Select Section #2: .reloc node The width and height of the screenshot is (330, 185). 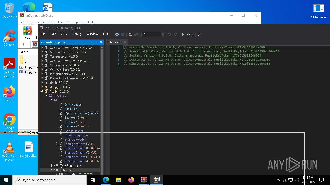[76, 126]
